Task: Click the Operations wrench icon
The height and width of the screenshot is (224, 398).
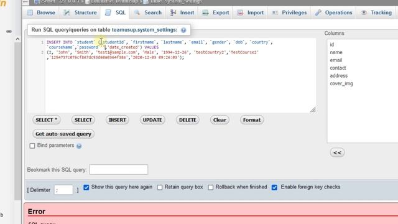Action: pyautogui.click(x=318, y=12)
